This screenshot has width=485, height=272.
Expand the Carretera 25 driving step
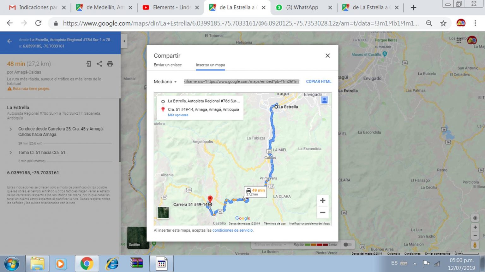tap(11, 129)
